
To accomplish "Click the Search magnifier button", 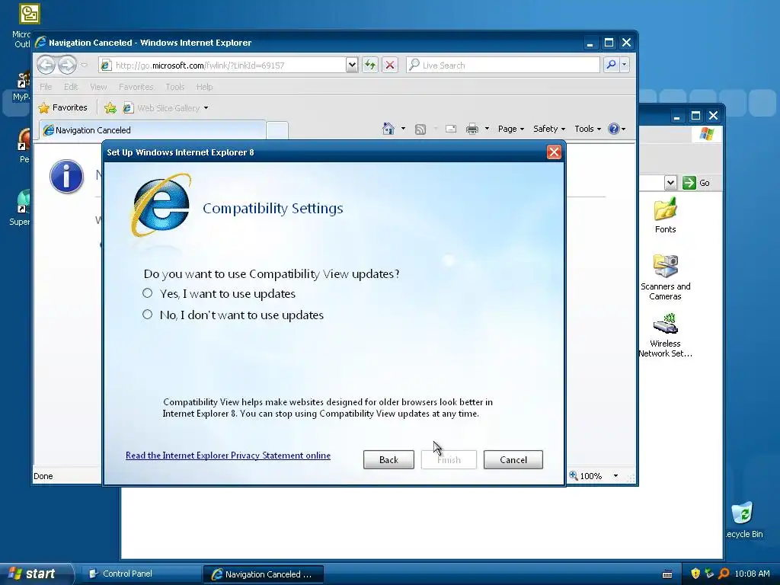I will [x=611, y=65].
